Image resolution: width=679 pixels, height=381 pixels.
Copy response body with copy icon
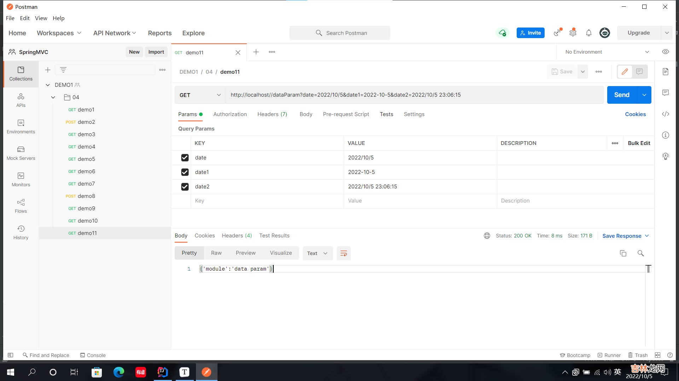pyautogui.click(x=623, y=253)
